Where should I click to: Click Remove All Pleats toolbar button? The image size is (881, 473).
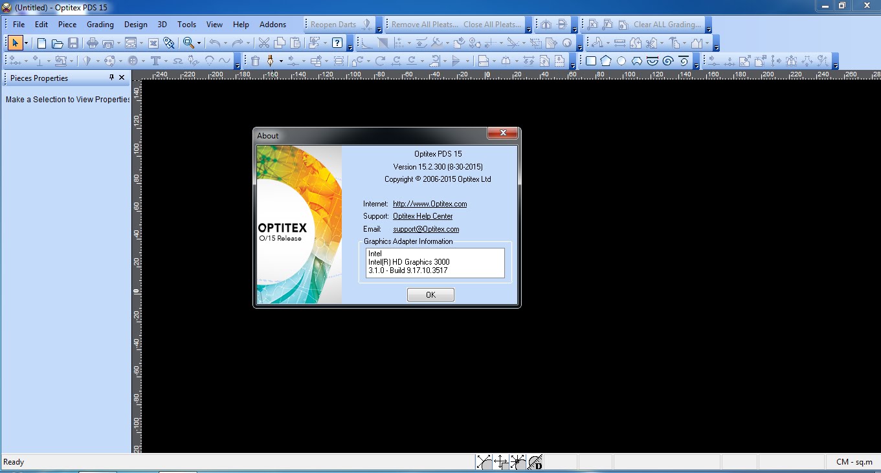coord(425,25)
